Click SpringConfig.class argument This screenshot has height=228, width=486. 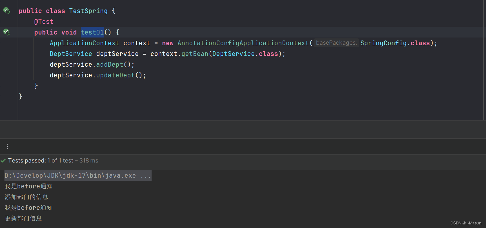(395, 43)
